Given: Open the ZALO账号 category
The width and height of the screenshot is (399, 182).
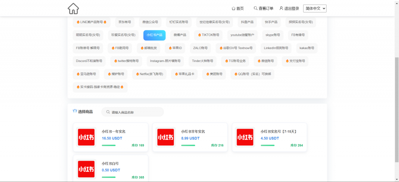Looking at the screenshot, I should [200, 48].
